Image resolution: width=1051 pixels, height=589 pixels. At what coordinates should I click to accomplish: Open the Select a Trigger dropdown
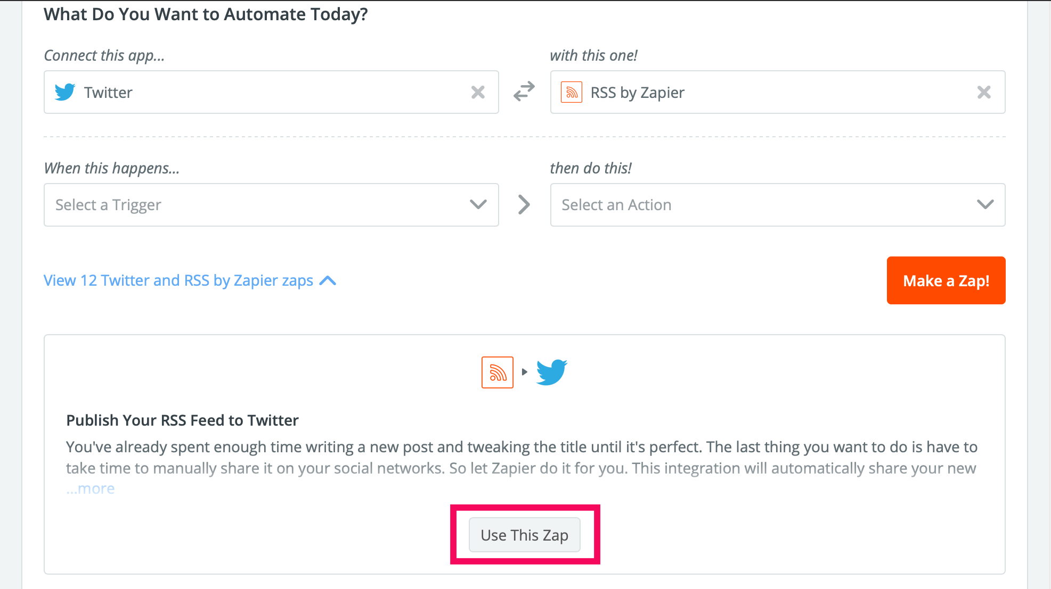[x=271, y=205]
